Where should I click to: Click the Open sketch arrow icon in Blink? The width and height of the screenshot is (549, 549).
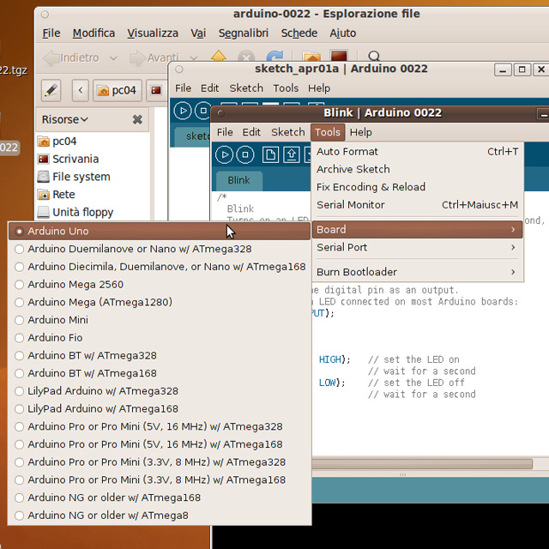[292, 154]
